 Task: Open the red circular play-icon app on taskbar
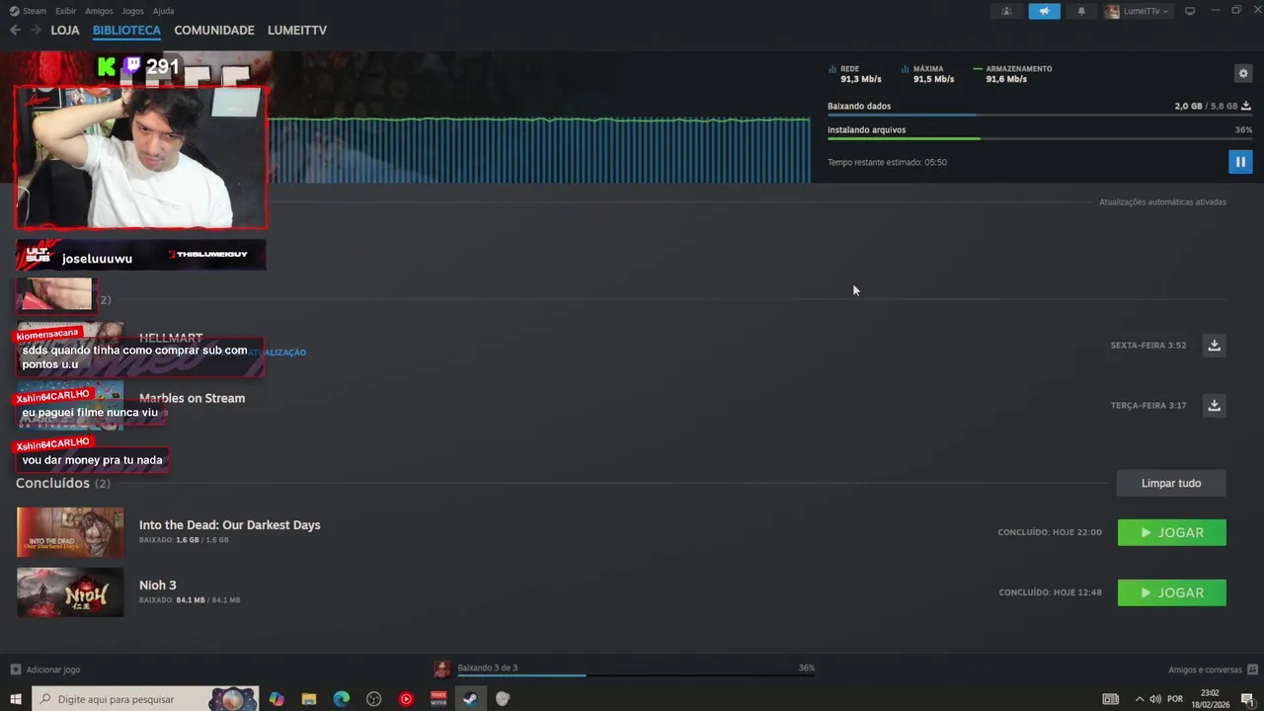point(406,699)
